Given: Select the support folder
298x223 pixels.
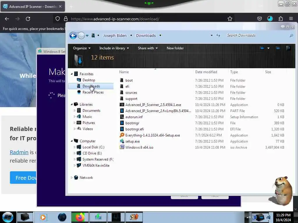Looking at the screenshot, I should click(131, 99).
